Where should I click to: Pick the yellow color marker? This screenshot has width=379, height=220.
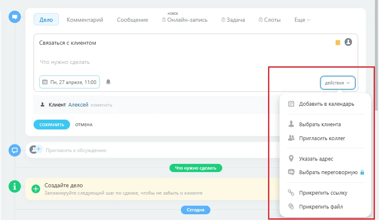click(x=338, y=43)
